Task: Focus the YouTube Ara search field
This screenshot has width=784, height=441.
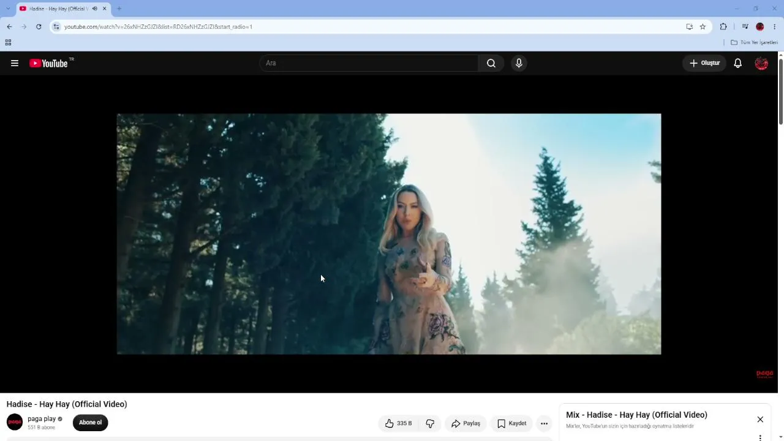Action: point(369,63)
